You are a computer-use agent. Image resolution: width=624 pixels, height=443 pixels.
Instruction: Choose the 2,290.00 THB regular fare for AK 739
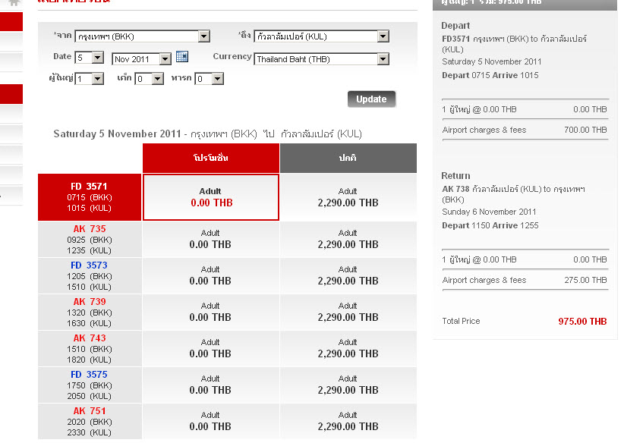tap(348, 313)
